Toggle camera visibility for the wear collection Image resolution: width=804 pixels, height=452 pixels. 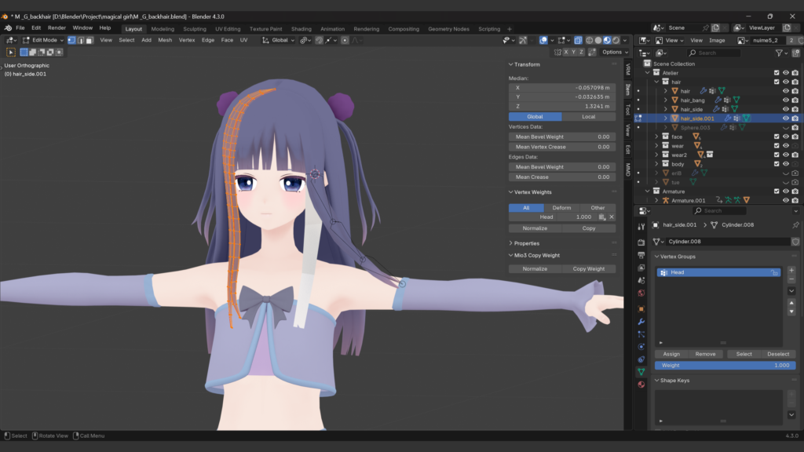pos(794,146)
